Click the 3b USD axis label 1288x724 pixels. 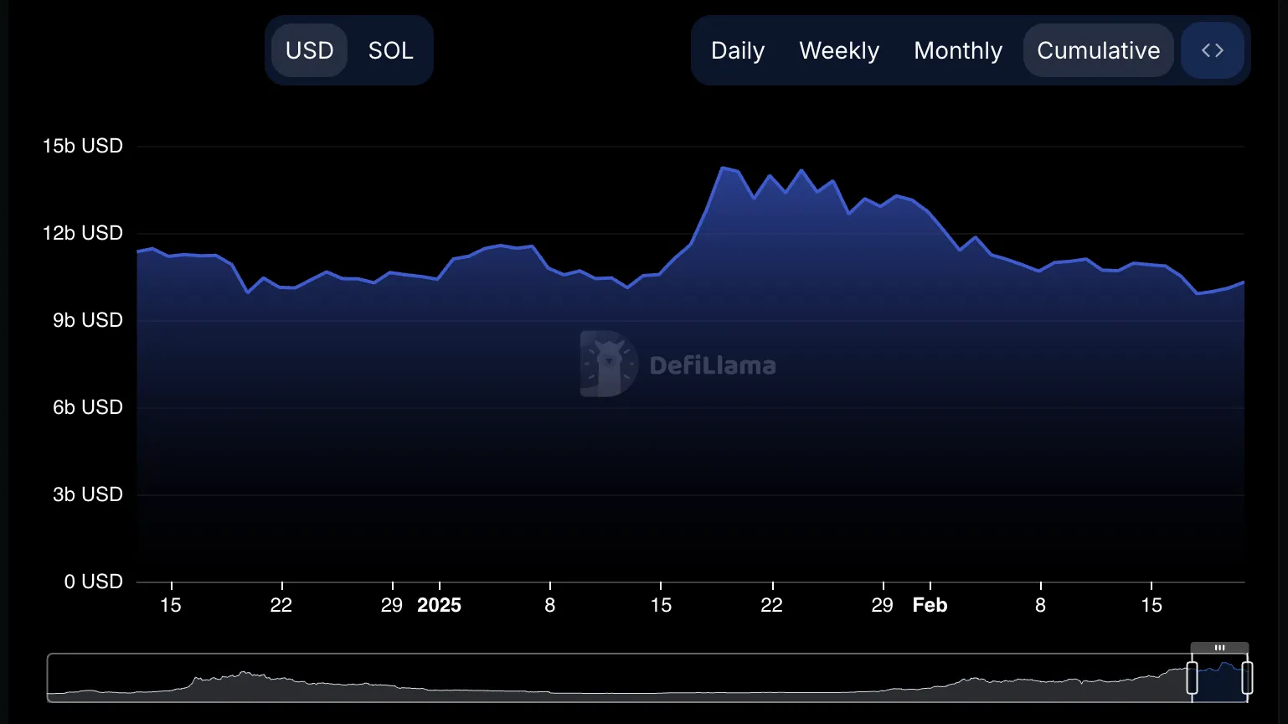(x=88, y=494)
